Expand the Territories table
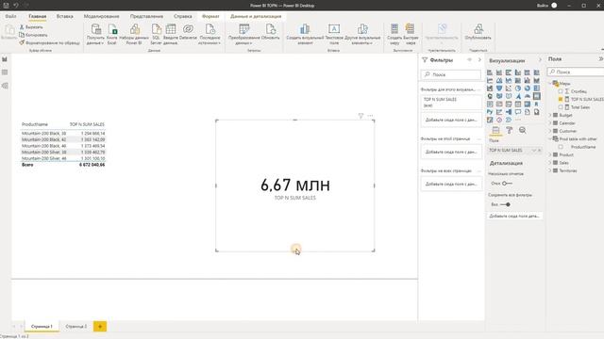Image resolution: width=604 pixels, height=339 pixels. [550, 170]
